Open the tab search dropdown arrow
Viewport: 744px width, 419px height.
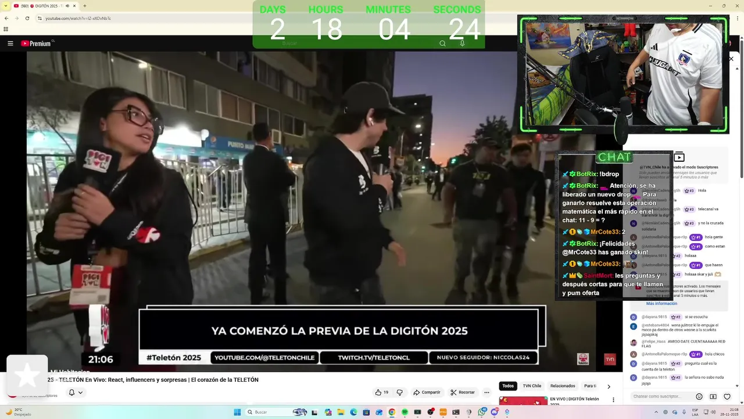coord(6,6)
